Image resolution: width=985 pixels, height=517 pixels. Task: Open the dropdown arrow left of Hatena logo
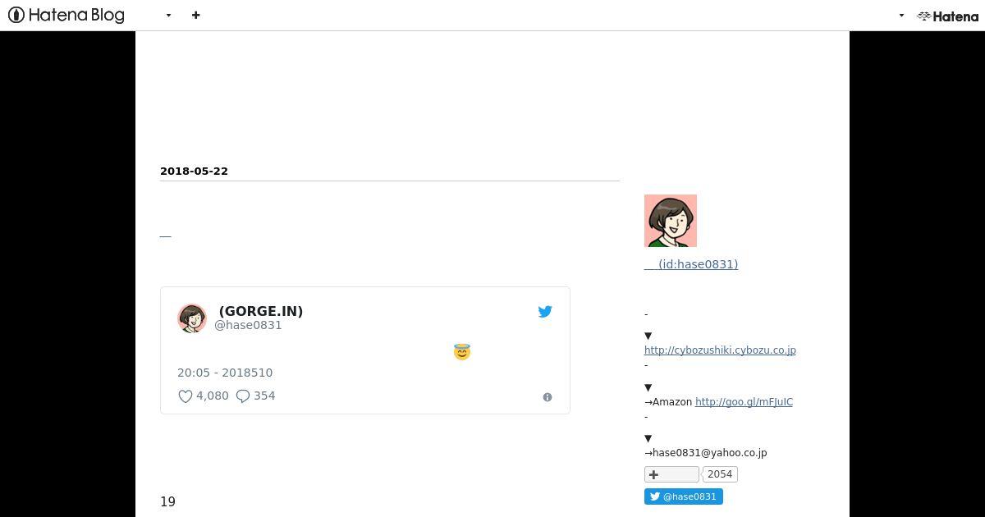(901, 15)
